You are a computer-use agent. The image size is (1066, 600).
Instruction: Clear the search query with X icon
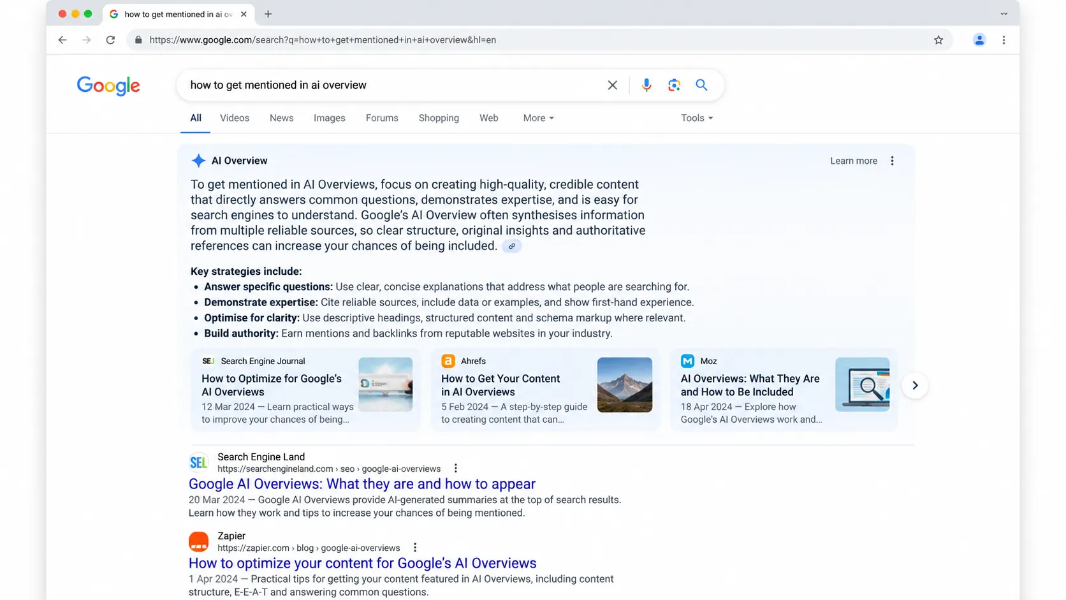[612, 85]
